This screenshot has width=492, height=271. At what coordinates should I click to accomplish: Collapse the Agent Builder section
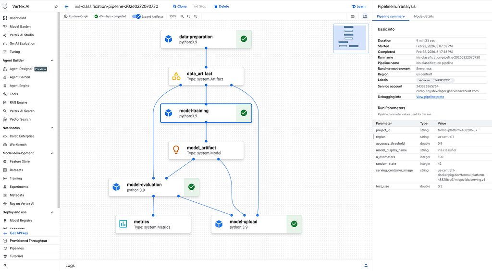[x=52, y=61]
